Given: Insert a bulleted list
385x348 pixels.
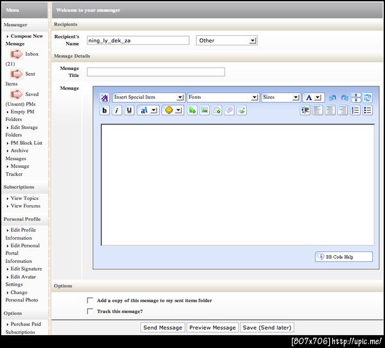Looking at the screenshot, I should [x=368, y=110].
